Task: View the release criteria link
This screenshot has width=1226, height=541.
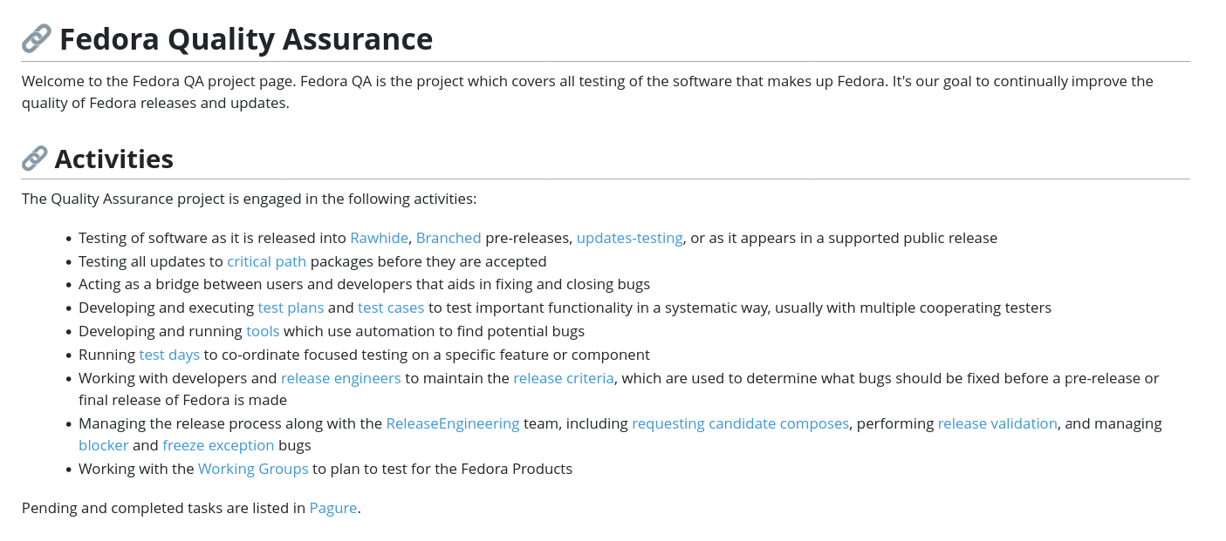Action: click(564, 378)
